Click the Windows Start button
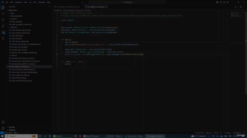 [x=2, y=136]
